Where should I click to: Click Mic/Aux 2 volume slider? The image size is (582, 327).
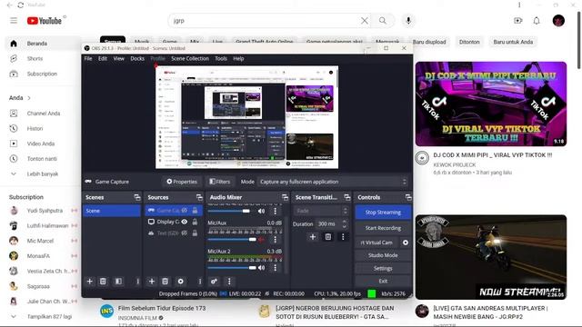tap(232, 268)
